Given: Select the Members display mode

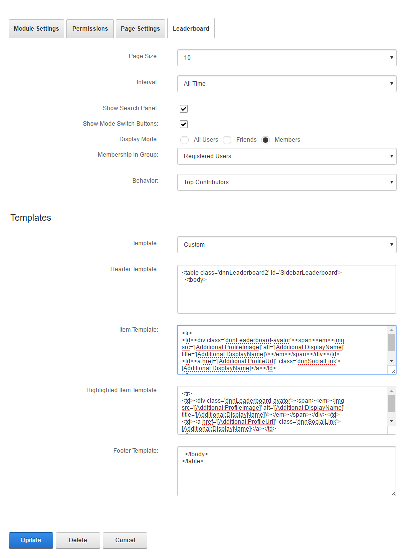Looking at the screenshot, I should 266,140.
